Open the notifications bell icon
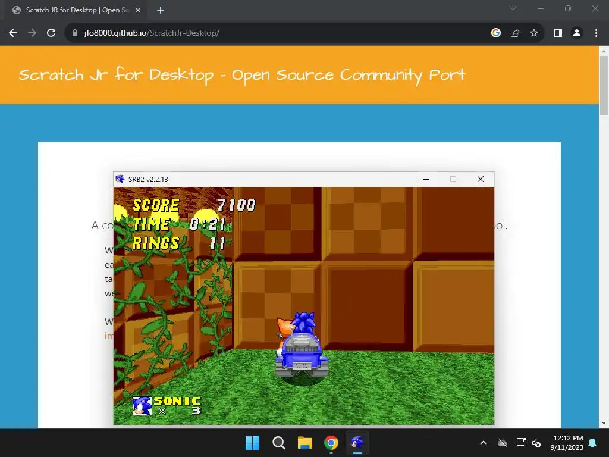 [x=593, y=443]
